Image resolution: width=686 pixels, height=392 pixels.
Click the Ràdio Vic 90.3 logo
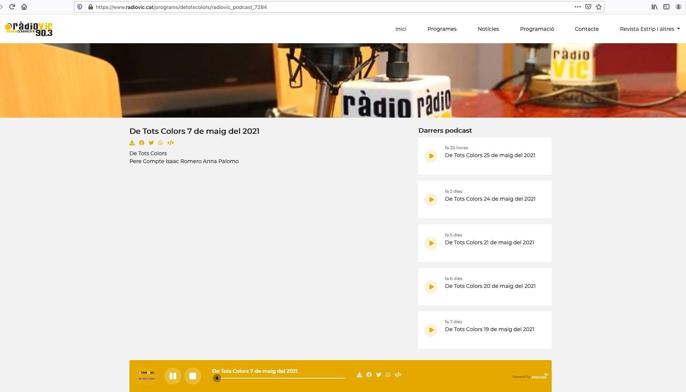click(x=29, y=29)
